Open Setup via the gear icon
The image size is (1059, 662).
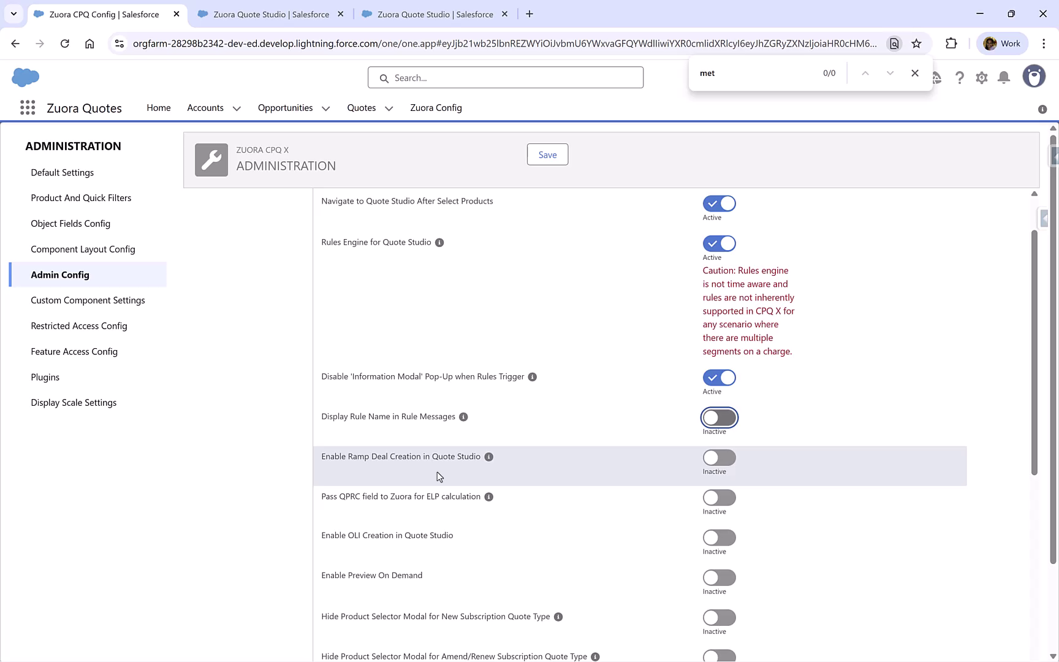[981, 77]
